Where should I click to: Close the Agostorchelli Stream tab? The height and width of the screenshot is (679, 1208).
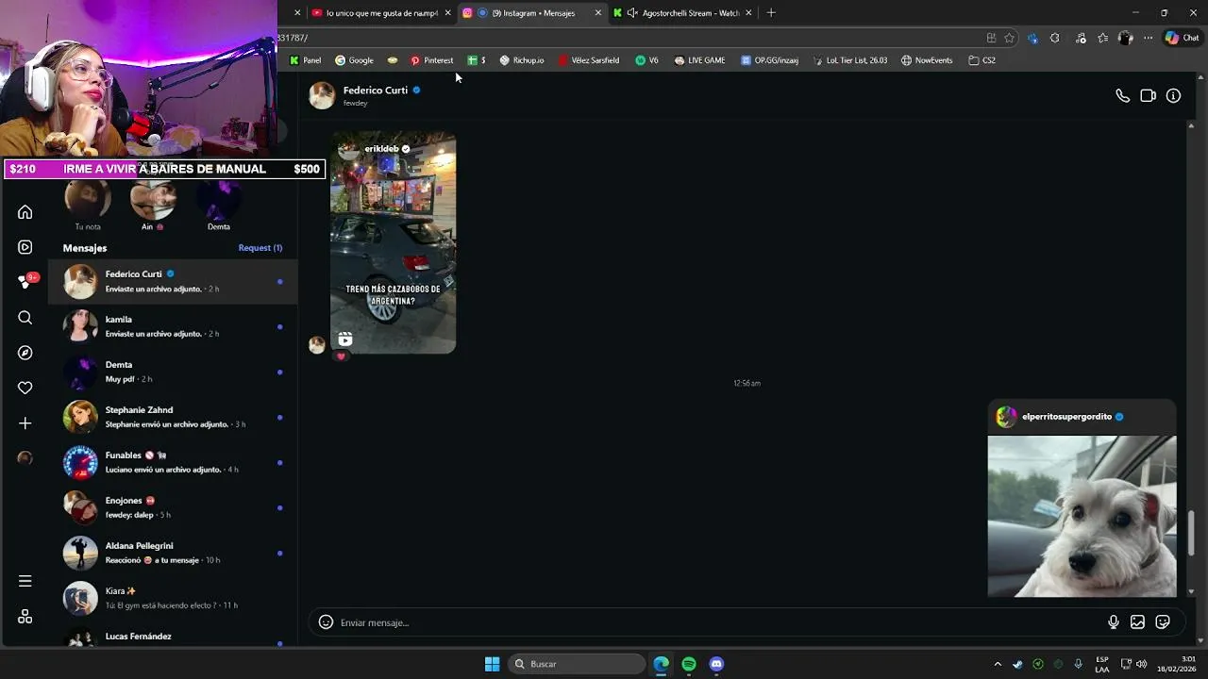pos(748,13)
